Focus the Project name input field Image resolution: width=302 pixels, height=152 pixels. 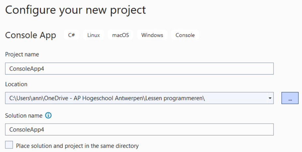click(139, 69)
